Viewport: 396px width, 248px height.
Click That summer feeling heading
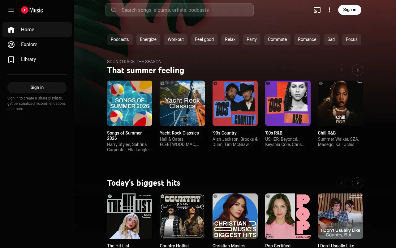point(145,70)
